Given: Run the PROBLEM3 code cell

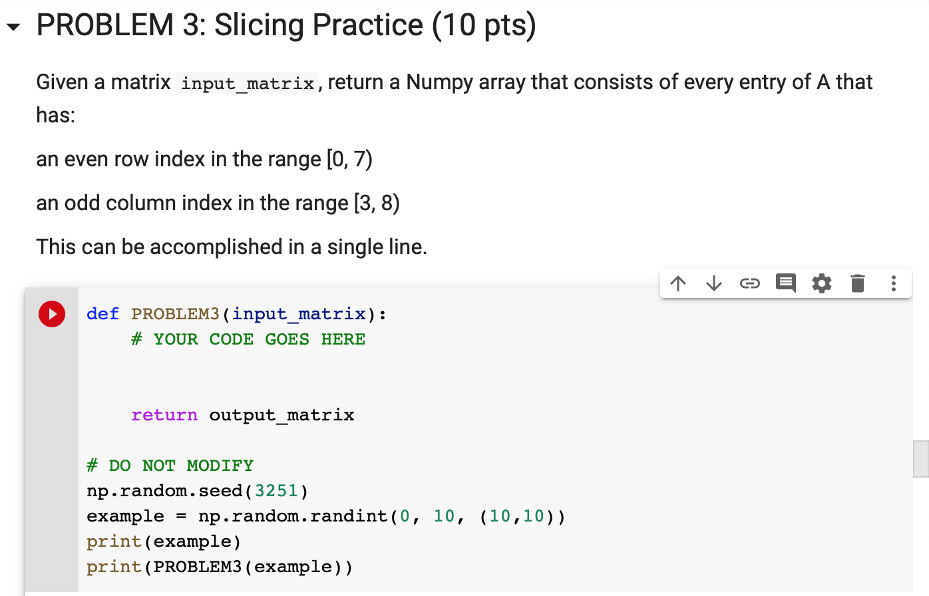Looking at the screenshot, I should [x=52, y=314].
